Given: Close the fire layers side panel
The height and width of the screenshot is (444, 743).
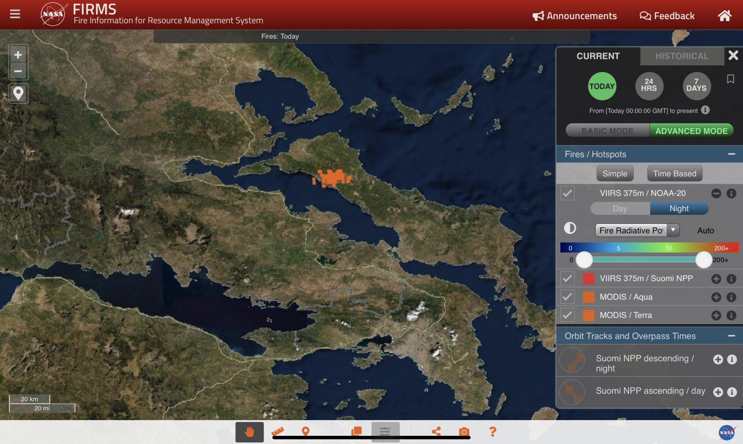Looking at the screenshot, I should coord(733,55).
